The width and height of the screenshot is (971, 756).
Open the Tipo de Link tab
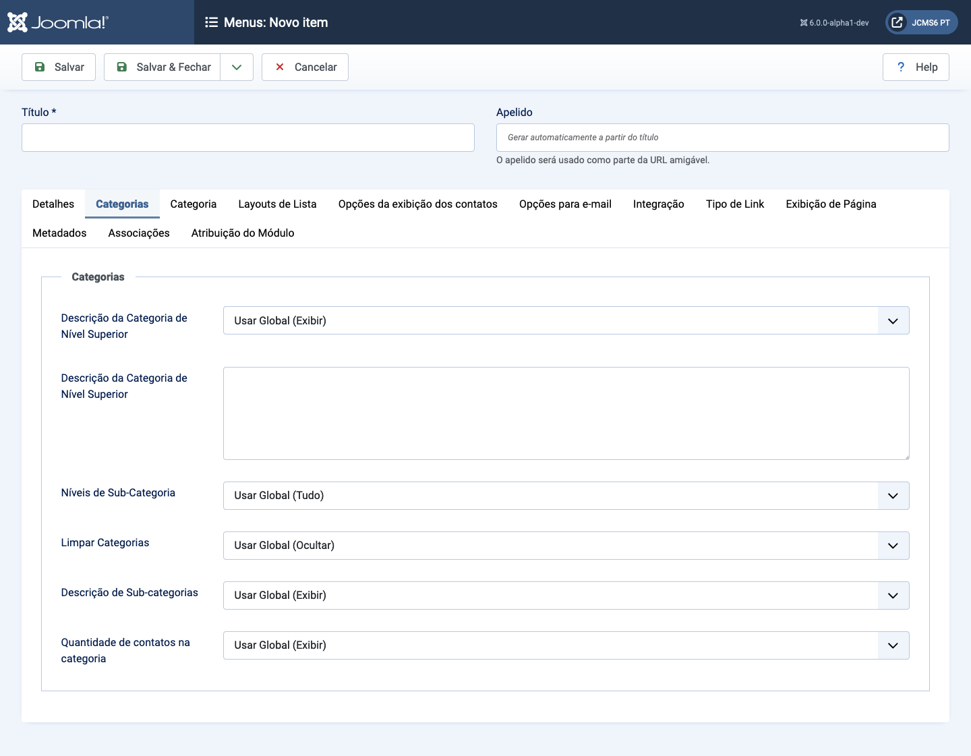(x=735, y=204)
